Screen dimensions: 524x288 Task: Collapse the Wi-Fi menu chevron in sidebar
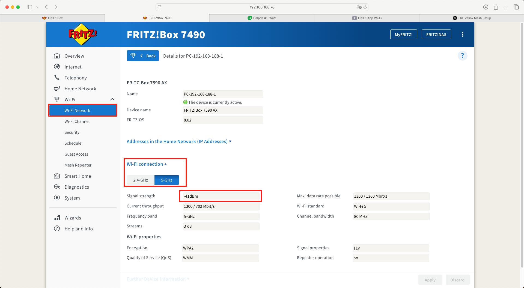click(x=112, y=99)
